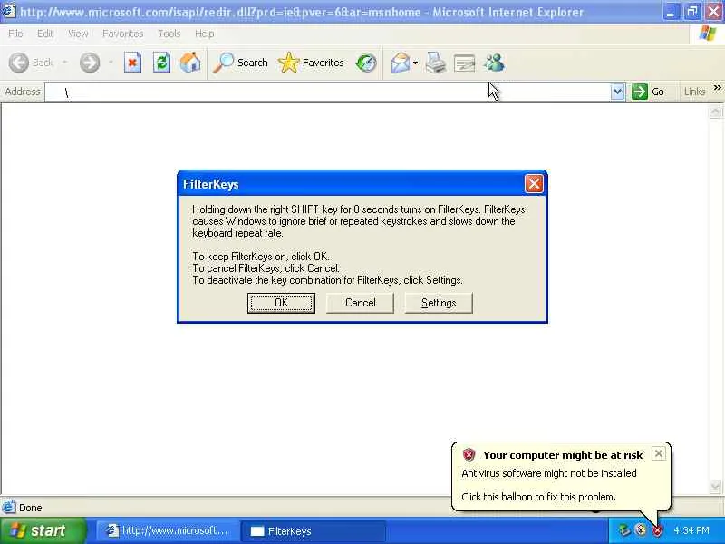This screenshot has width=725, height=544.
Task: Click the Start button
Action: tap(43, 530)
